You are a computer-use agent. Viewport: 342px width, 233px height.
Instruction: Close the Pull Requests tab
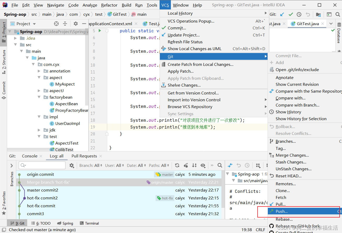click(x=100, y=156)
